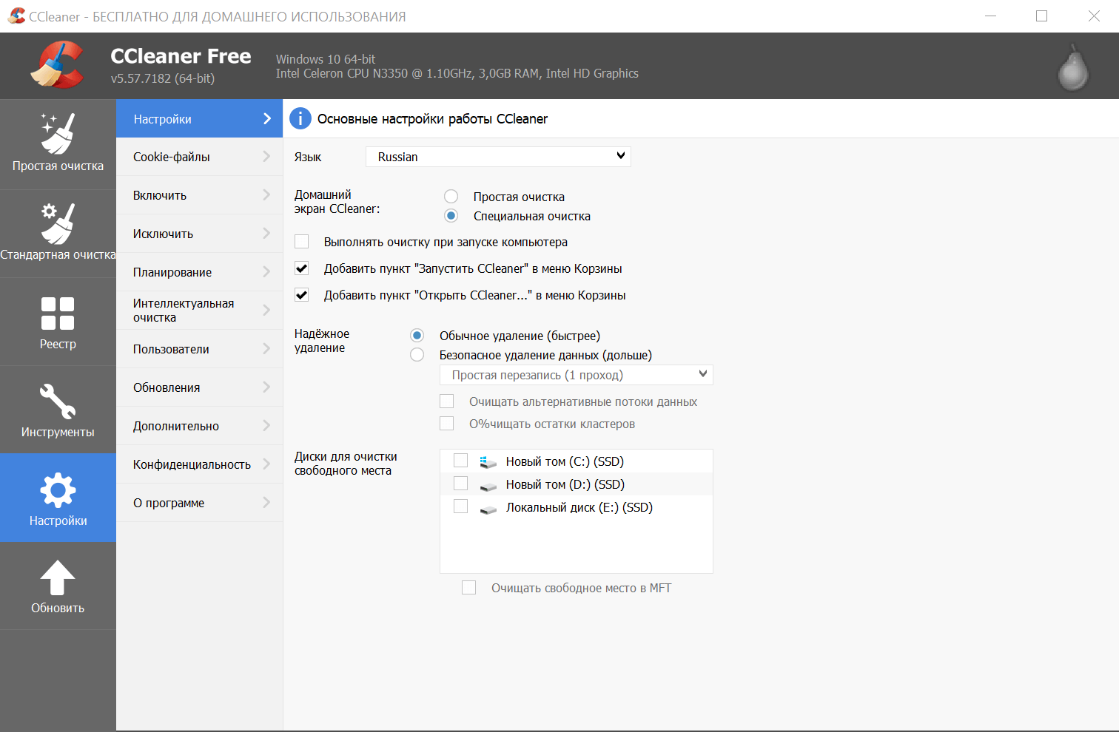This screenshot has height=732, width=1119.
Task: Select "Безопасное удаление данных (дольше)" radio option
Action: coord(417,355)
